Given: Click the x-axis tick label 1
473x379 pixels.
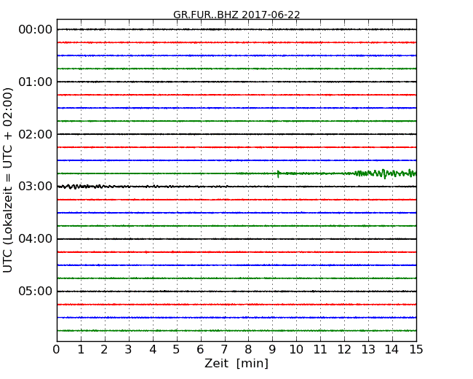Looking at the screenshot, I should click(81, 350).
